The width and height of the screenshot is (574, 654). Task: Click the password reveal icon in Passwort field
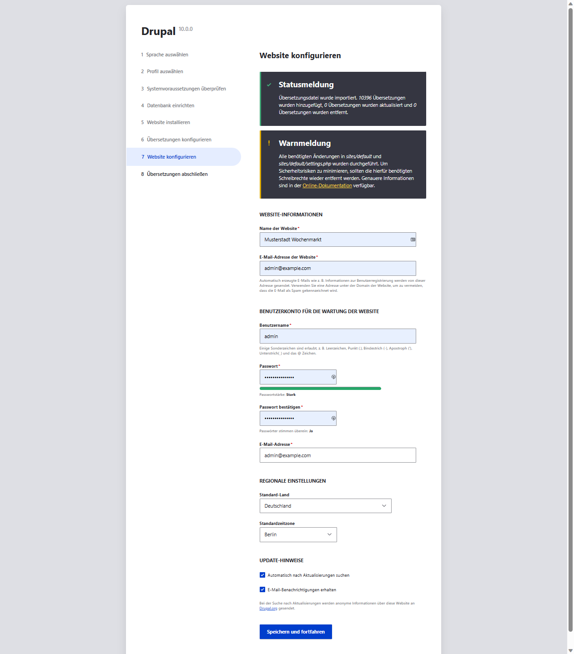[x=333, y=377]
